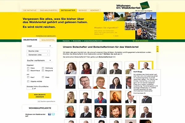Open the Wohnbauprojekte panel
This screenshot has width=185, height=123.
pyautogui.click(x=39, y=108)
